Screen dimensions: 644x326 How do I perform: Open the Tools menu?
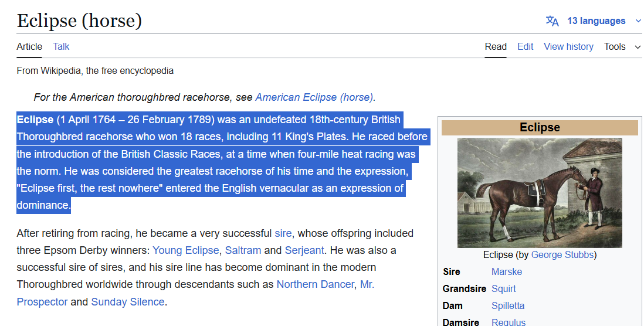click(x=615, y=46)
